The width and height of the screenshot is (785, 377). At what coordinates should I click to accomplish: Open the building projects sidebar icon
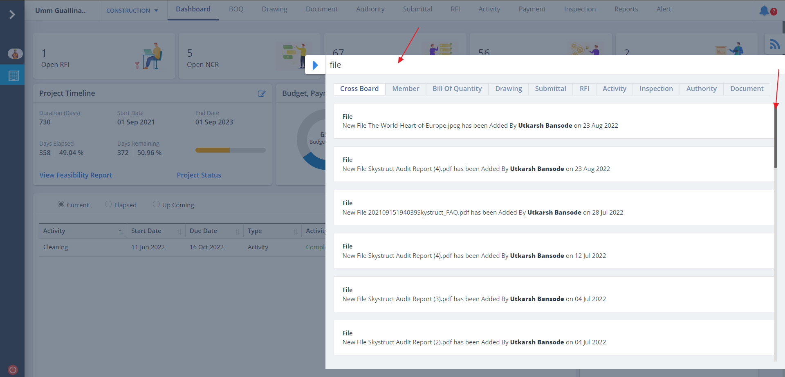13,75
